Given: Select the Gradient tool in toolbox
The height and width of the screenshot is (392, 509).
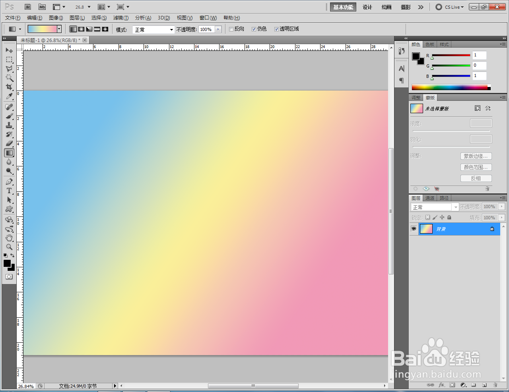Looking at the screenshot, I should (9, 153).
